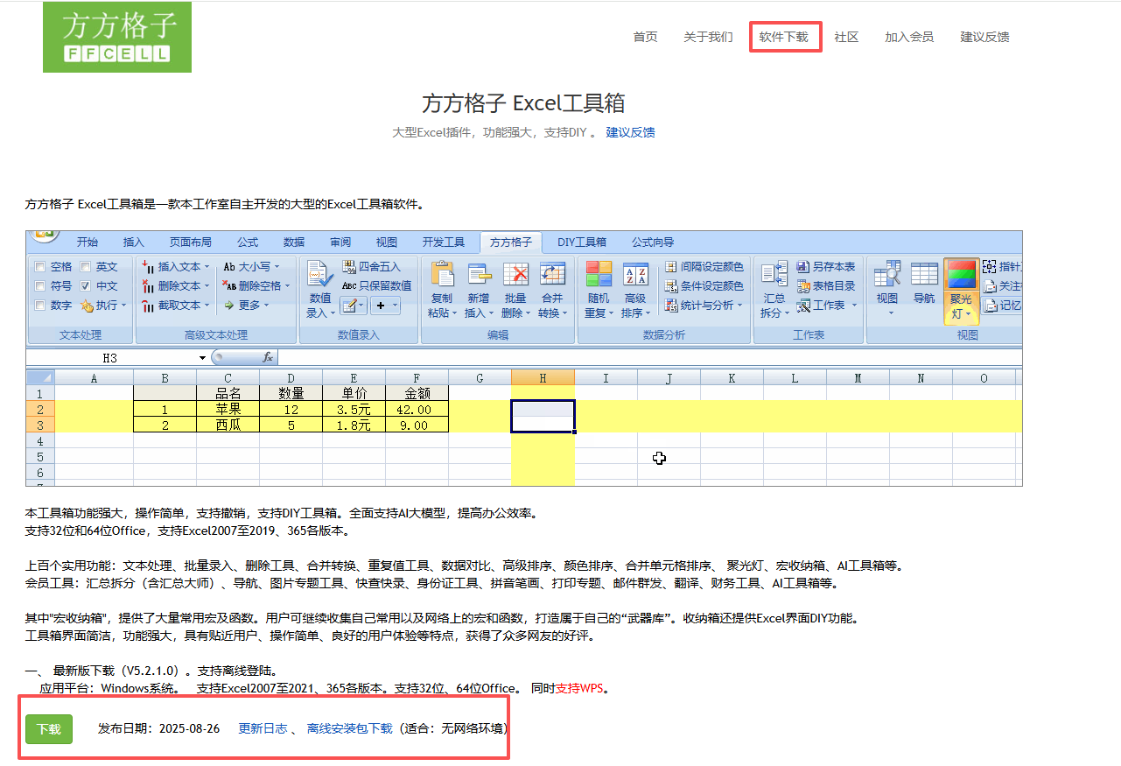Open the 更新日志 link
Viewport: 1121px width, 766px height.
[x=263, y=728]
